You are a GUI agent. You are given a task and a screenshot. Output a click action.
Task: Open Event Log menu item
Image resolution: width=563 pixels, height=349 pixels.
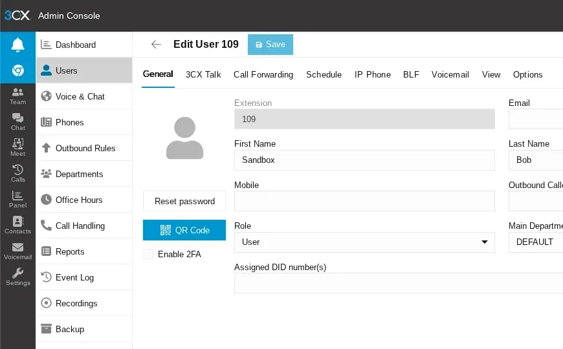84,277
